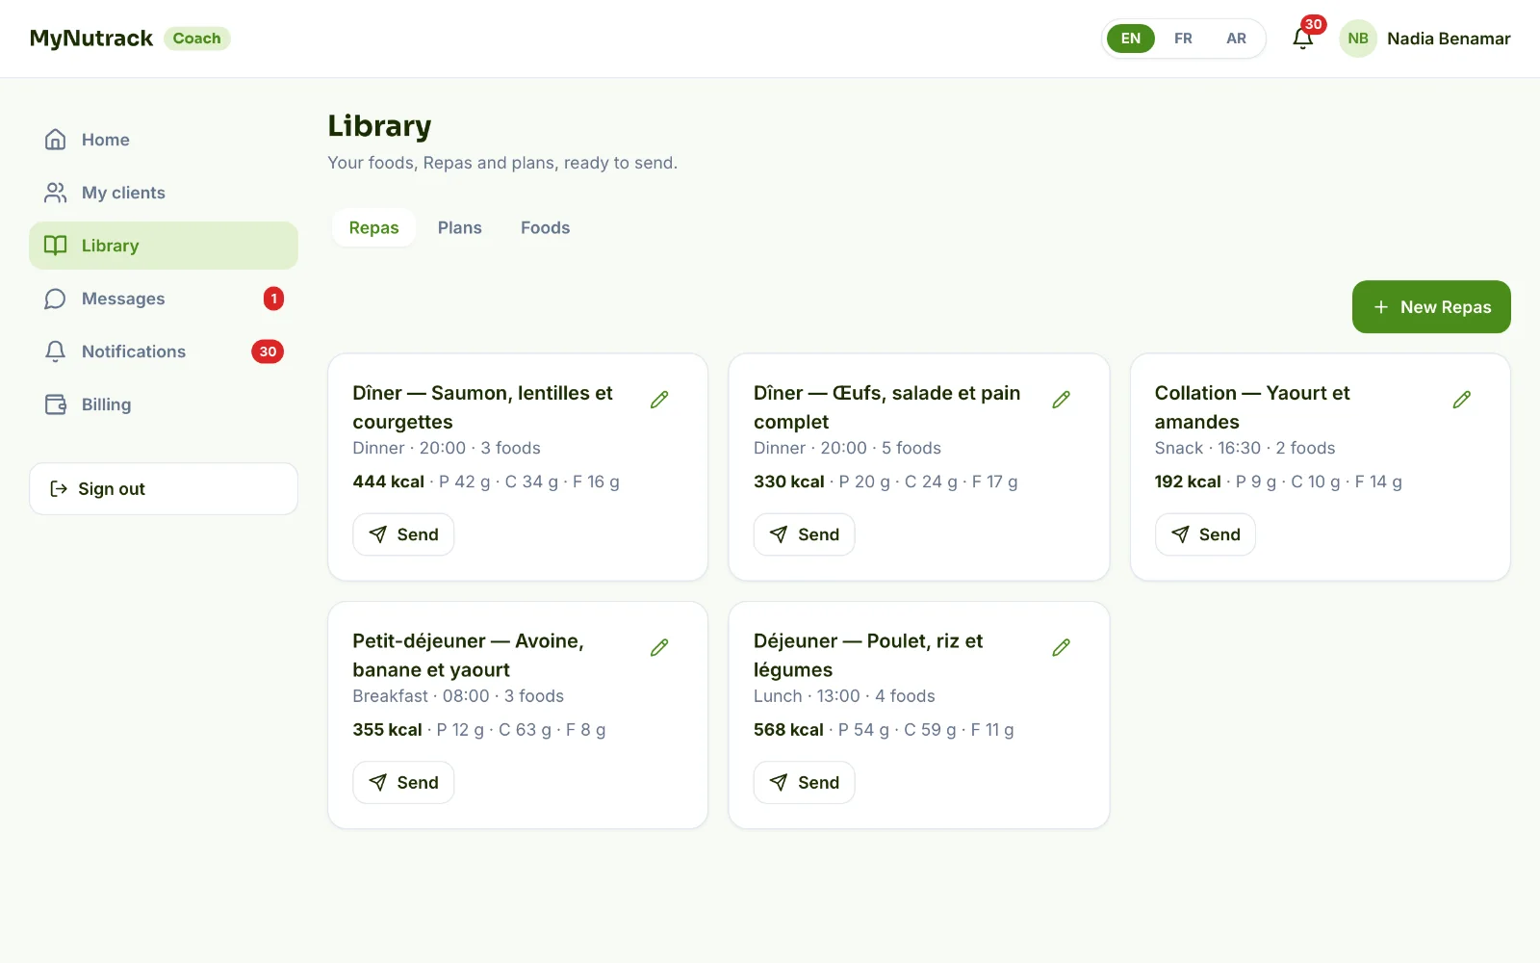The width and height of the screenshot is (1540, 963).
Task: Send the Yaourt et amandes snack
Action: click(x=1205, y=534)
